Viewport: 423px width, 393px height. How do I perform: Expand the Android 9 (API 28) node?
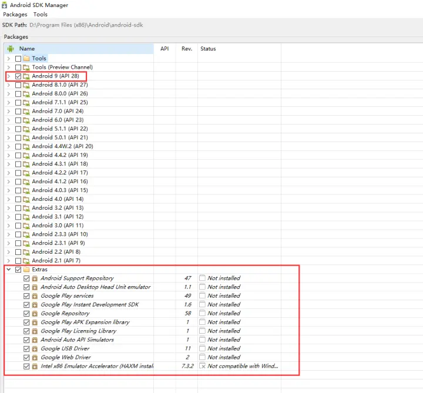coord(9,76)
